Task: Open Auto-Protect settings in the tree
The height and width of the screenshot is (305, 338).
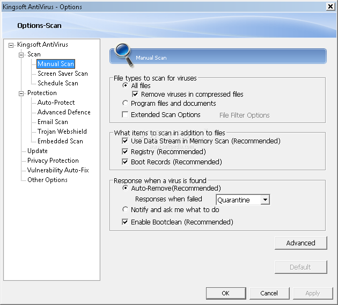Action: tap(56, 103)
